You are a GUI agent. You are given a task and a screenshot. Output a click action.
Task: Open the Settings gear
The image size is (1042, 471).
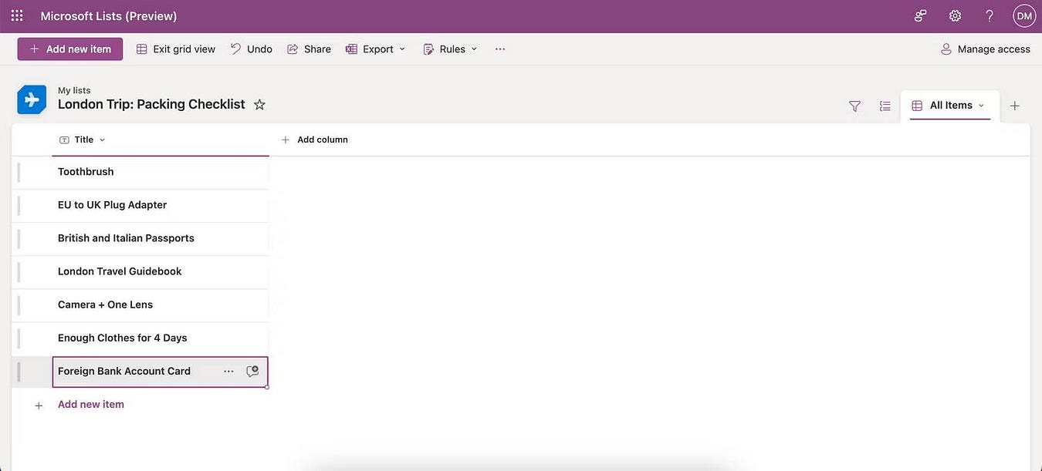[954, 15]
